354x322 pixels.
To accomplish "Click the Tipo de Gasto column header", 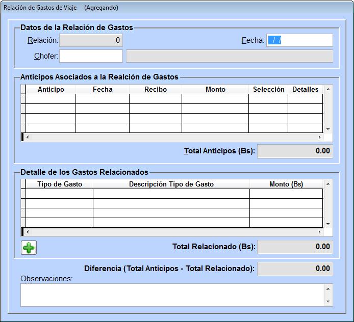I will pyautogui.click(x=59, y=184).
